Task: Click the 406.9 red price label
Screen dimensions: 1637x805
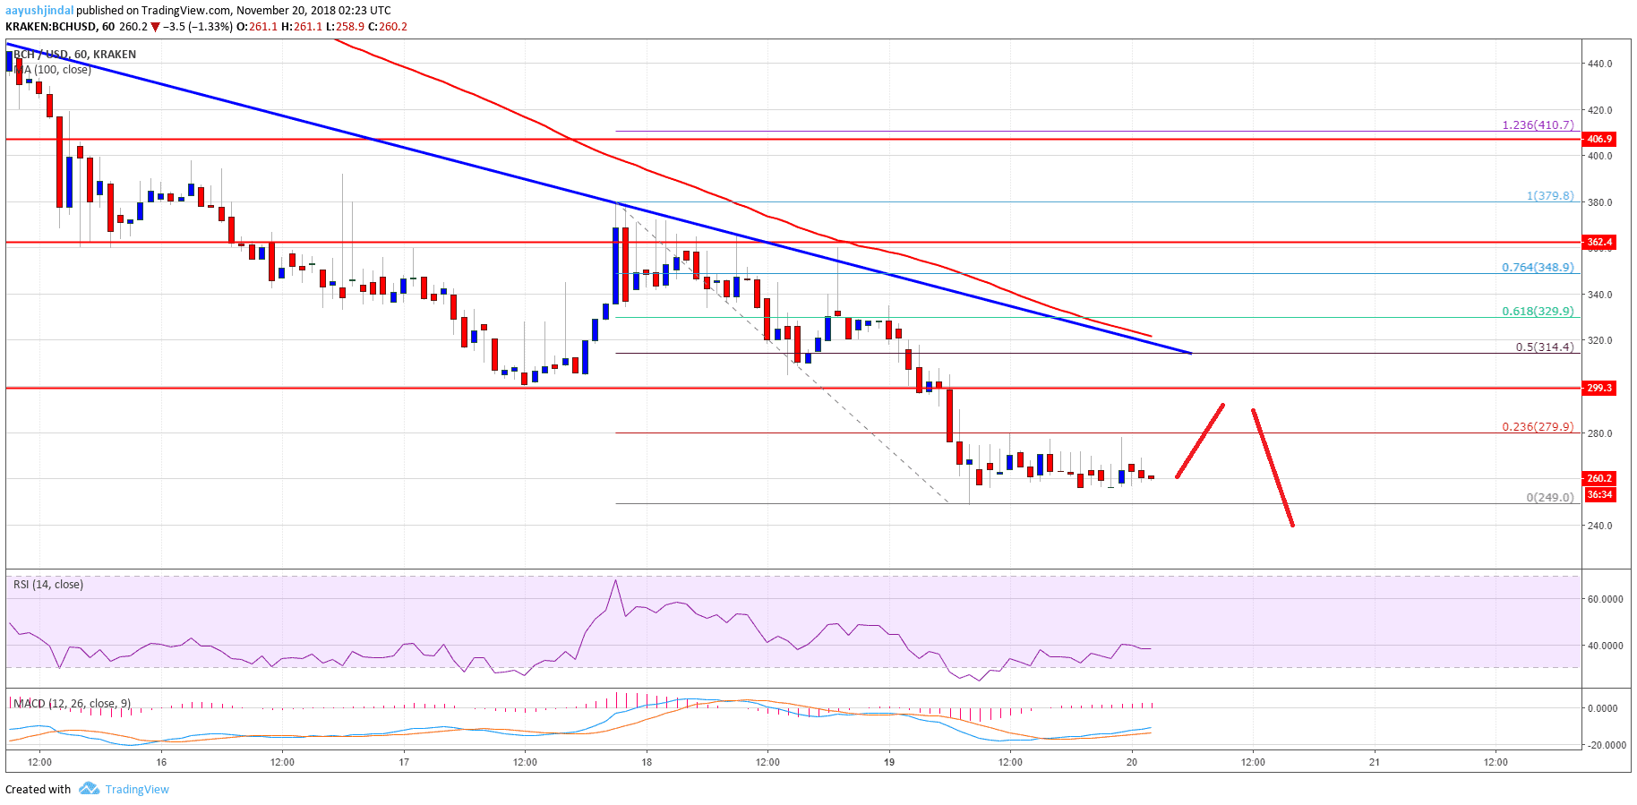Action: pos(1599,139)
